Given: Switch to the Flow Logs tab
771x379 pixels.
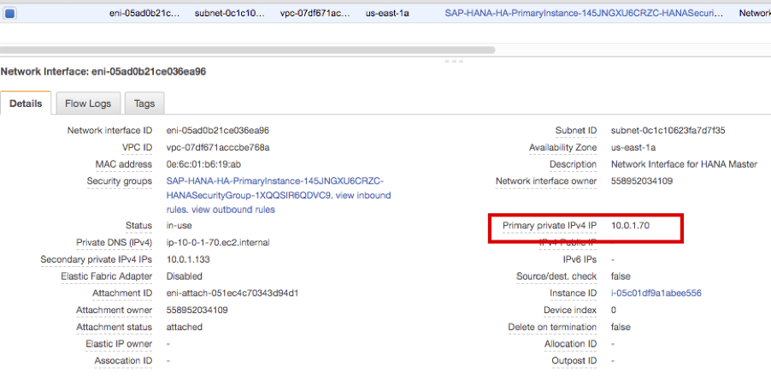Looking at the screenshot, I should click(x=89, y=104).
